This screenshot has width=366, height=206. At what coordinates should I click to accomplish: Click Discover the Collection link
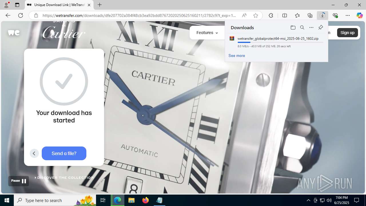(x=64, y=178)
